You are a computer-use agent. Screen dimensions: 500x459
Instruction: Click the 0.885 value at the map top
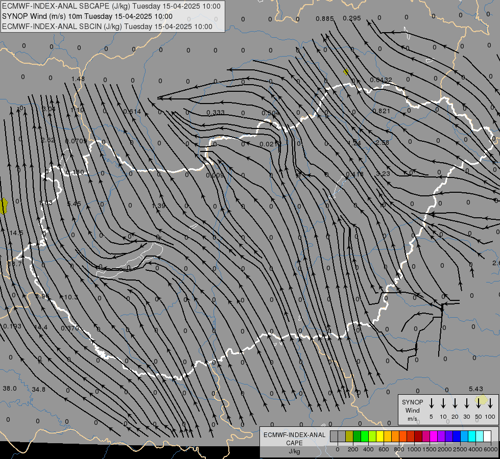pos(325,19)
